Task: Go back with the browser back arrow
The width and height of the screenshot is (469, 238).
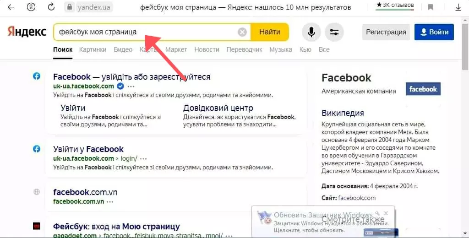Action: (x=11, y=7)
